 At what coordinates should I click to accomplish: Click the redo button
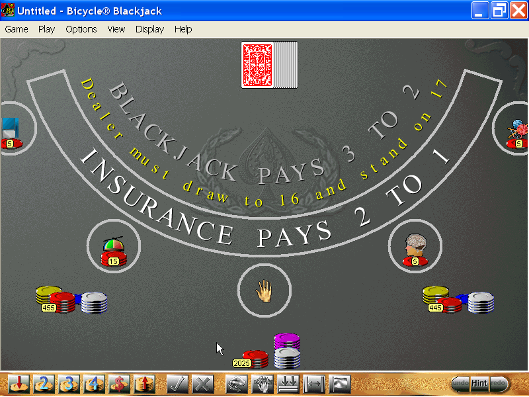point(499,384)
